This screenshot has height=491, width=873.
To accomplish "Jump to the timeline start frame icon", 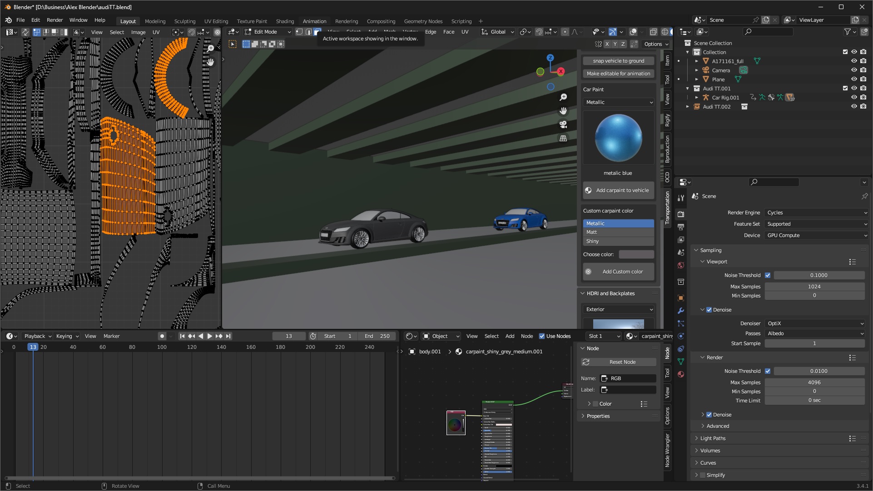I will [182, 336].
